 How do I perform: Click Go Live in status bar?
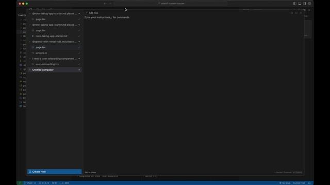(x=285, y=183)
